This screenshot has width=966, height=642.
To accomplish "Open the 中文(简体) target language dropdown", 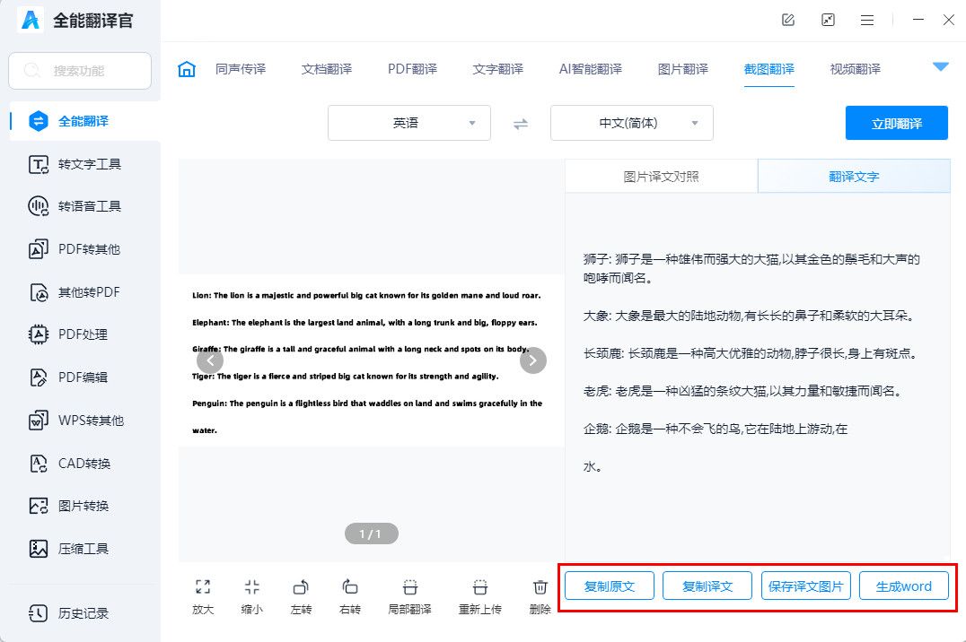I will (x=631, y=123).
